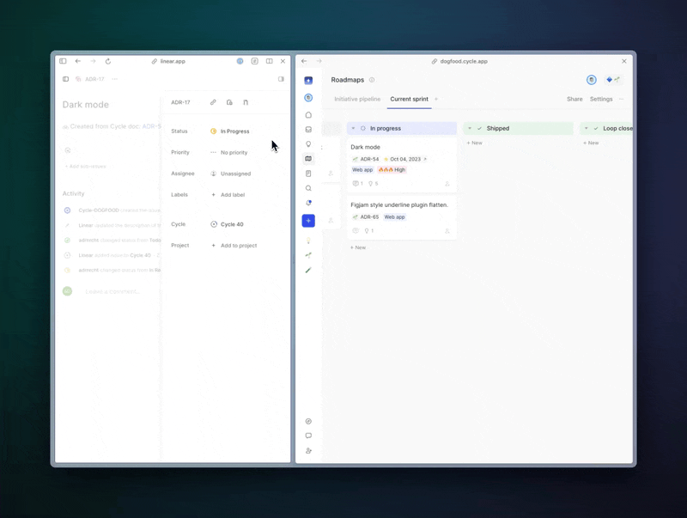687x518 pixels.
Task: Click Add to project
Action: point(238,246)
